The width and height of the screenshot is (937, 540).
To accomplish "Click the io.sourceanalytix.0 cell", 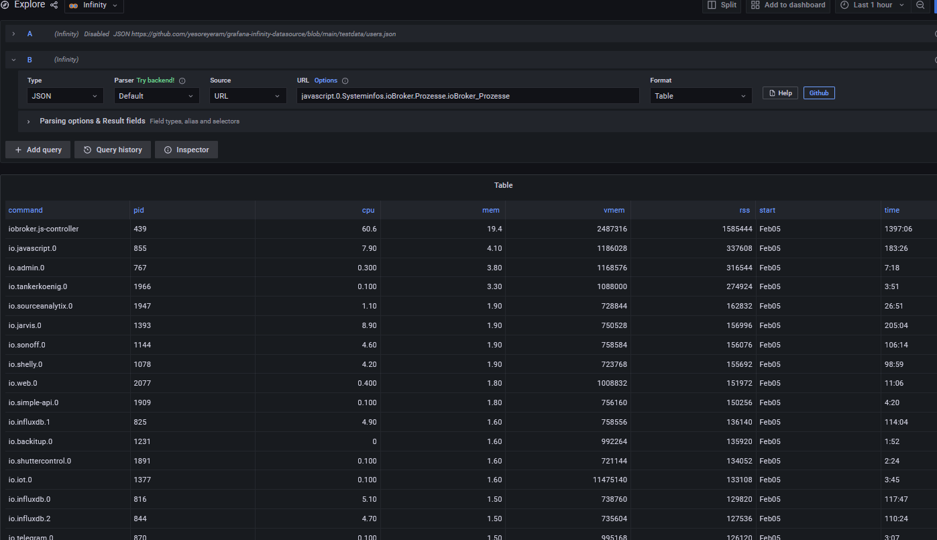I will coord(68,306).
